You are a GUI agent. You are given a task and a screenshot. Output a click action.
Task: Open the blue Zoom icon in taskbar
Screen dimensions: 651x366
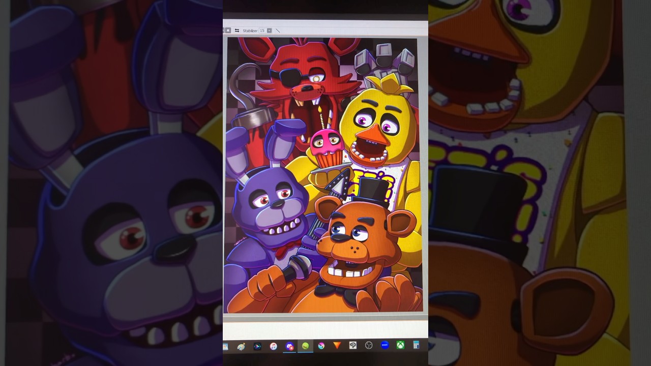385,345
